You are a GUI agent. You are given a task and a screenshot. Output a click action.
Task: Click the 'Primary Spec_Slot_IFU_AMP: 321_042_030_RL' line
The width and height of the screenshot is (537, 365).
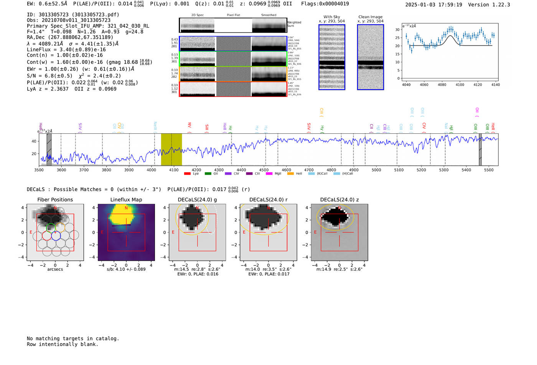click(88, 26)
